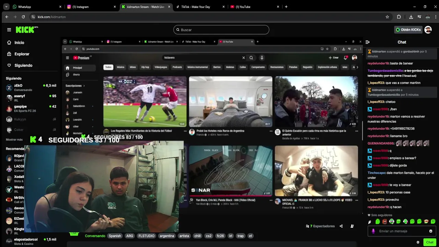
Task: Bookmark this page with the star icon
Action: click(387, 17)
